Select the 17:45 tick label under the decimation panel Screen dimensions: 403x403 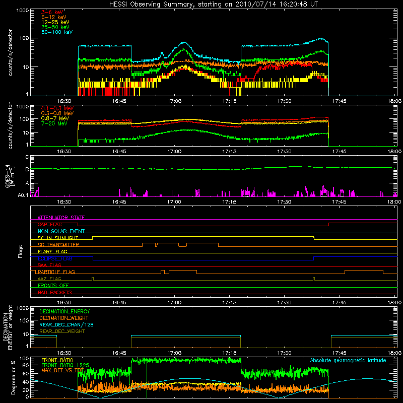(339, 353)
